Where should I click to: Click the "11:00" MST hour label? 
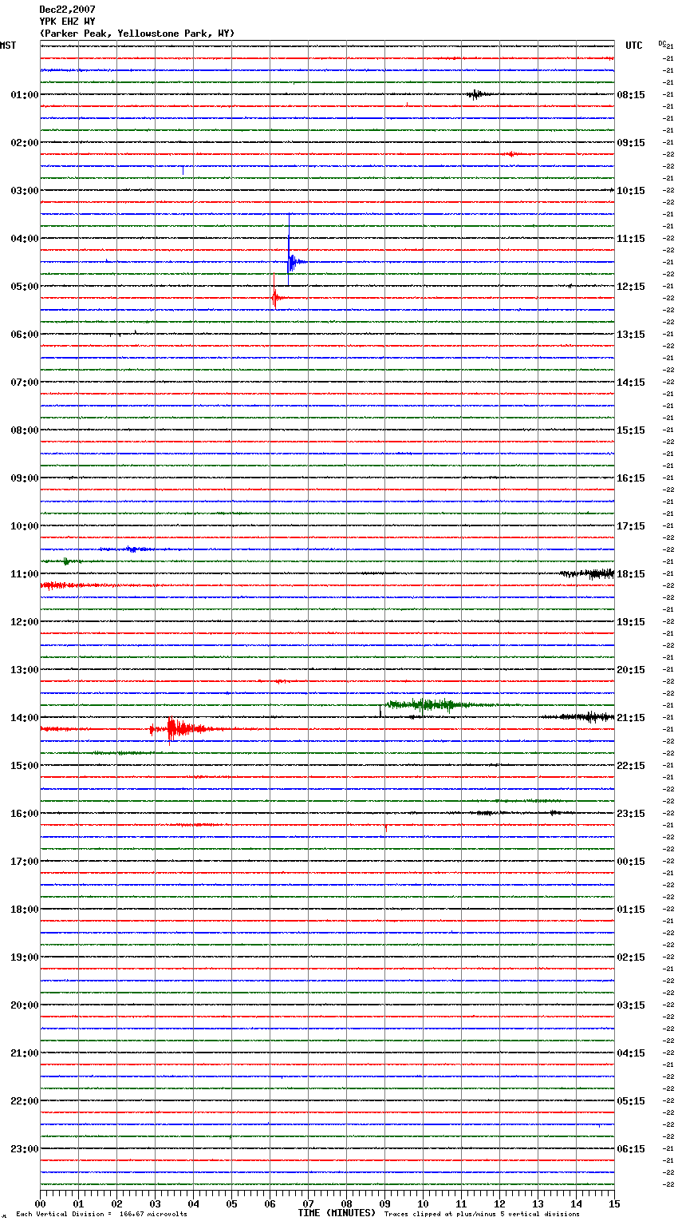(25, 574)
